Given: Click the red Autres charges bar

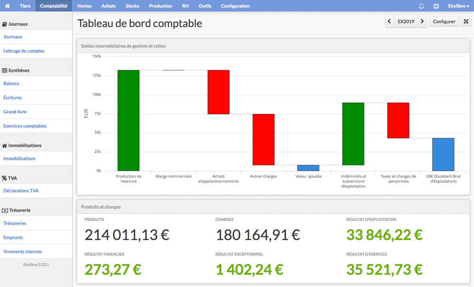Looking at the screenshot, I should [263, 139].
